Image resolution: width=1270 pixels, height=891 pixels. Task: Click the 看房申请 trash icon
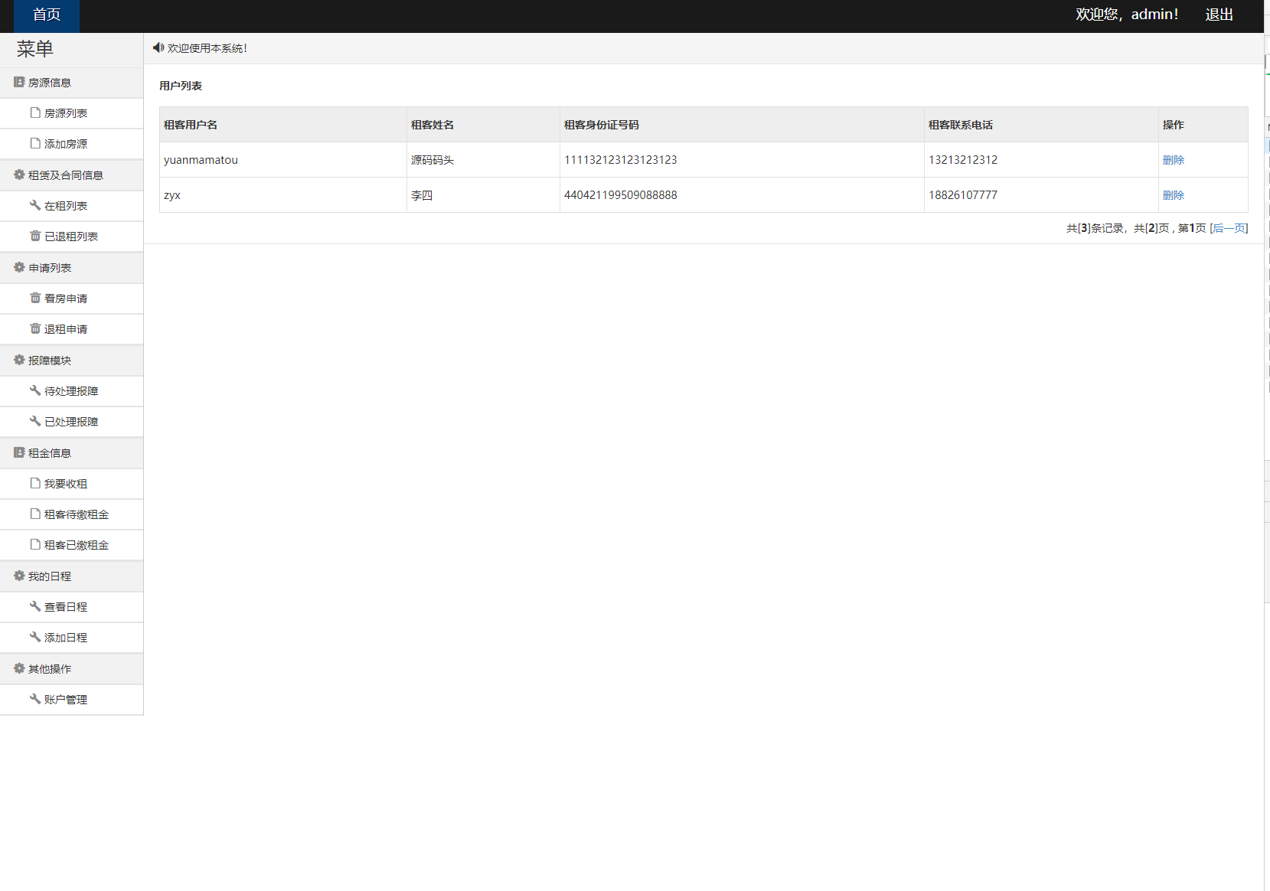35,298
